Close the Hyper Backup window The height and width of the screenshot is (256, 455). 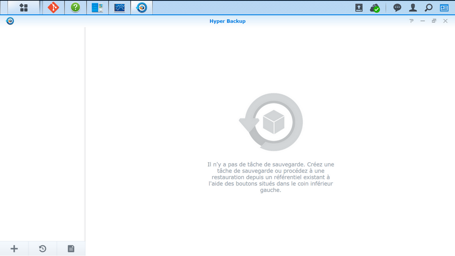[445, 21]
